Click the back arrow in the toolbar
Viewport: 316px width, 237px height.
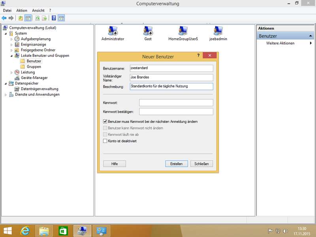point(4,18)
